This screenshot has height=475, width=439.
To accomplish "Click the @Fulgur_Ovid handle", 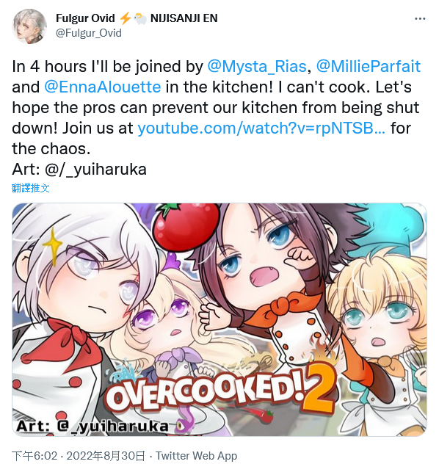I will point(89,33).
